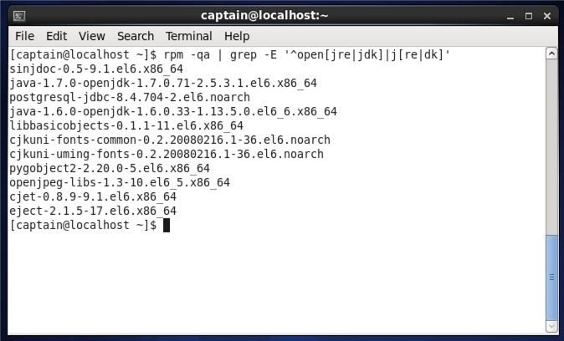Click the postgresql-jdbc package line
564x341 pixels.
click(130, 98)
